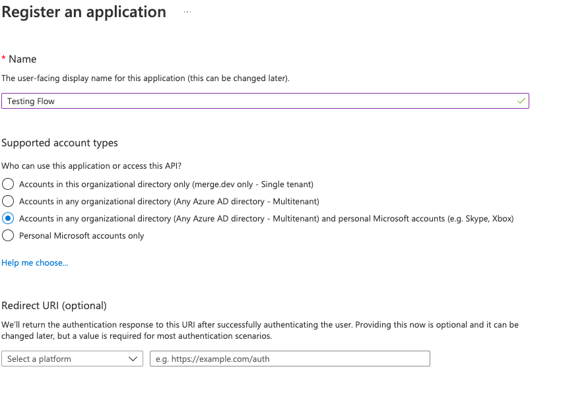This screenshot has height=408, width=588.
Task: Select Multitenant and personal Microsoft accounts option
Action: tap(8, 218)
